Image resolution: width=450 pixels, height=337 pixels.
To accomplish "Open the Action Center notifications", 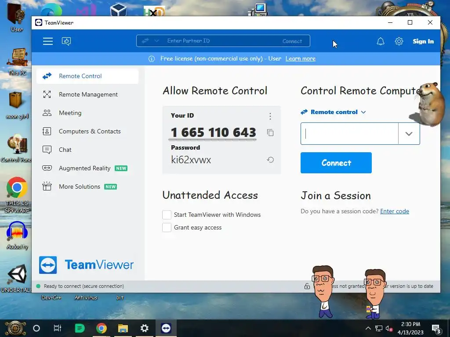I will pyautogui.click(x=436, y=329).
